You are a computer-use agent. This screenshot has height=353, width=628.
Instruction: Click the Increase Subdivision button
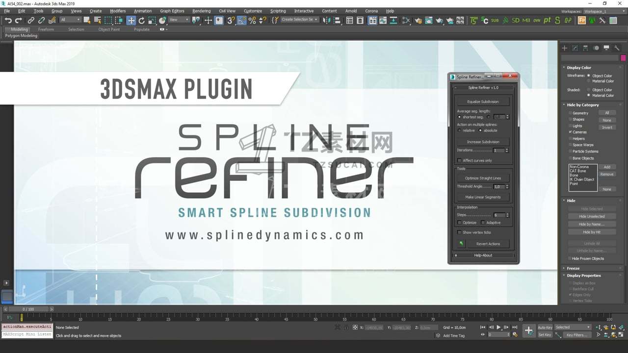point(483,142)
